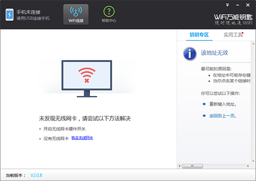The height and width of the screenshot is (181, 256).
Task: Click the no-WiFi monitor illustration
Action: pos(87,78)
